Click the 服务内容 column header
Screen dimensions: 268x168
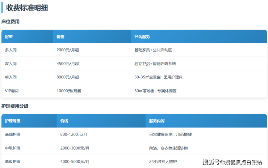(x=157, y=121)
